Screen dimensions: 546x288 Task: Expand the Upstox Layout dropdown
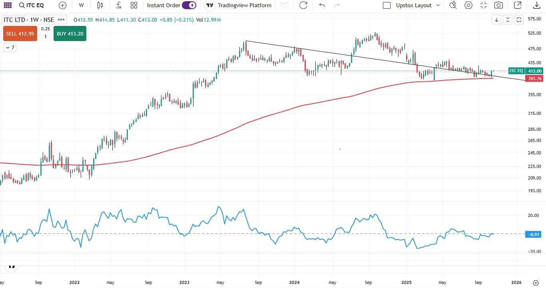438,5
